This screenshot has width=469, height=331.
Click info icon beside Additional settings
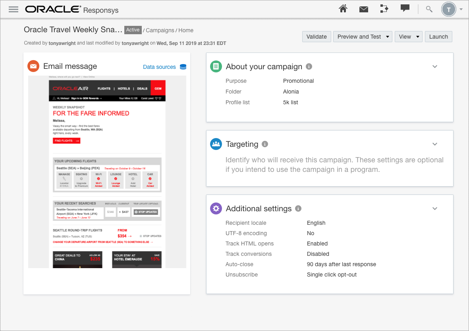pos(298,208)
